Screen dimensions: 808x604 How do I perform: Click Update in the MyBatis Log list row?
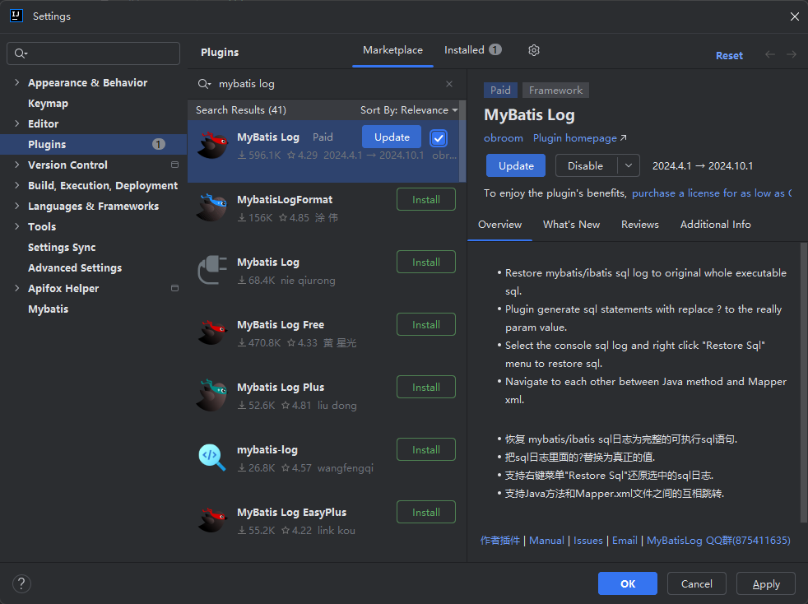pos(392,137)
